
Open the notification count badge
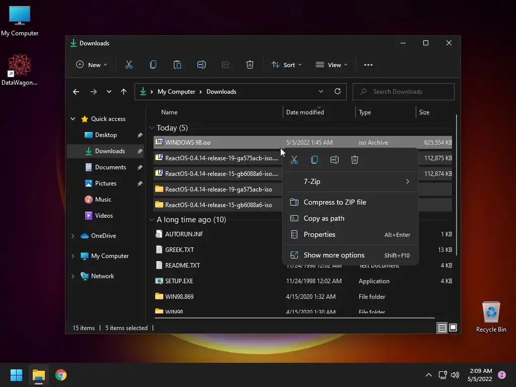[x=502, y=375]
